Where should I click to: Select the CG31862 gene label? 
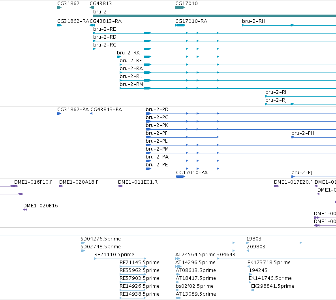click(x=68, y=4)
